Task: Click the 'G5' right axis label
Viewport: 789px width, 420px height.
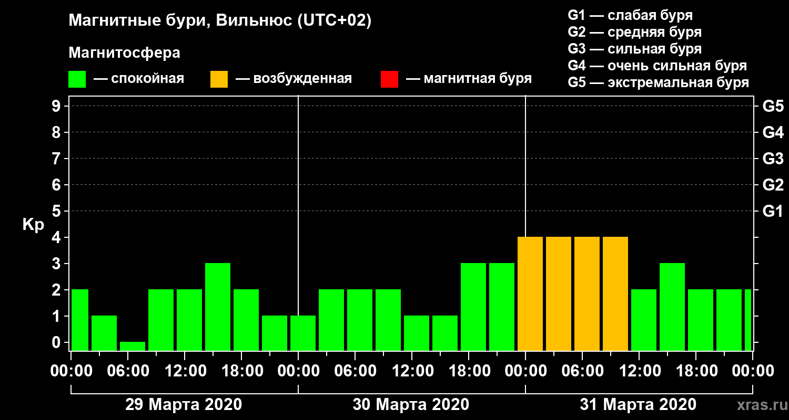Action: coord(773,106)
